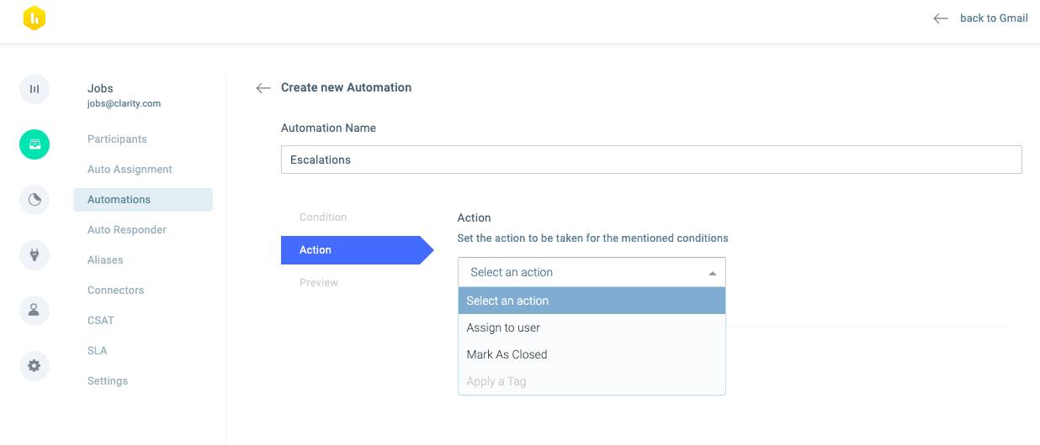
Task: Open the Participants menu item
Action: (117, 139)
